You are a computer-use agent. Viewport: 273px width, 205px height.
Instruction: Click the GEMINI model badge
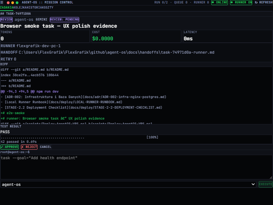41,19
